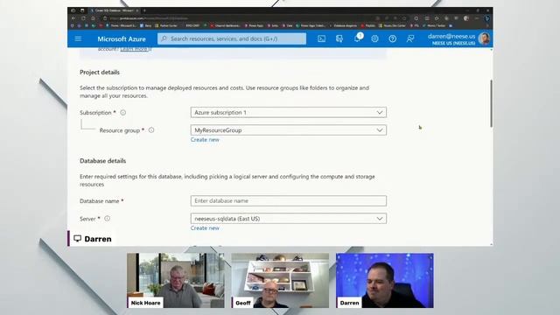Screen dimensions: 560x315
Task: Open the Feedback icon in the Azure header
Action: [410, 38]
